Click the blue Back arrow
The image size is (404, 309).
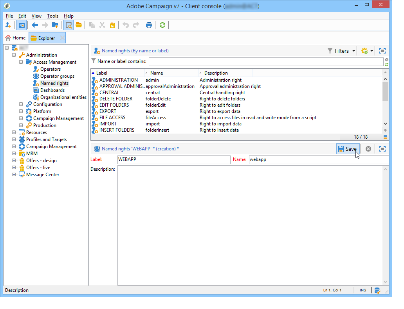(x=35, y=25)
